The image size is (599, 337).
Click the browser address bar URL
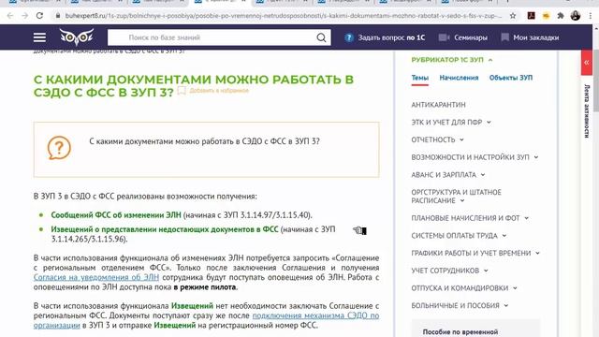[284, 16]
